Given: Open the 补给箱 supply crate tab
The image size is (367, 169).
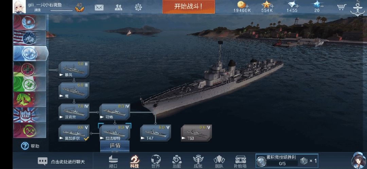Looking at the screenshot, I should point(240,161).
